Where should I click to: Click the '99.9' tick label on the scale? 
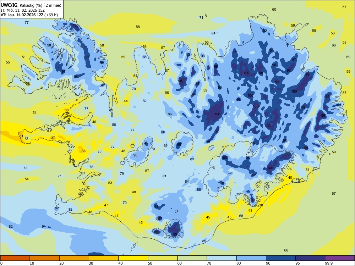click(329, 263)
